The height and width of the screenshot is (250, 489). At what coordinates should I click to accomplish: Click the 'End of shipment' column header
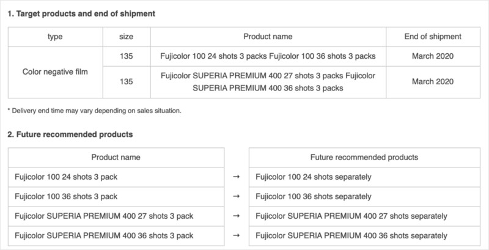coord(433,37)
